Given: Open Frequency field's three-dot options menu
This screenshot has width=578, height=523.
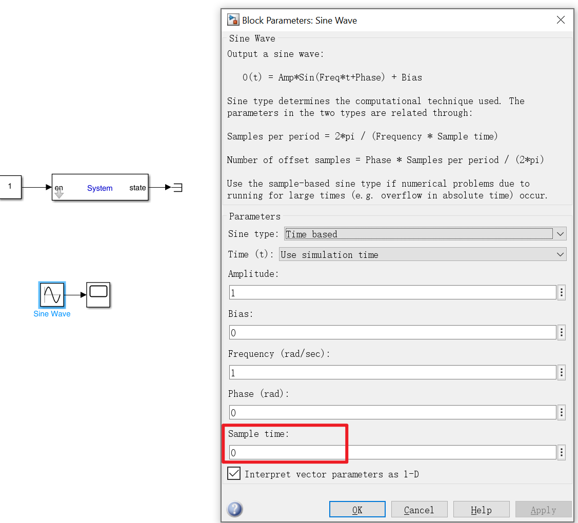Looking at the screenshot, I should [x=562, y=372].
